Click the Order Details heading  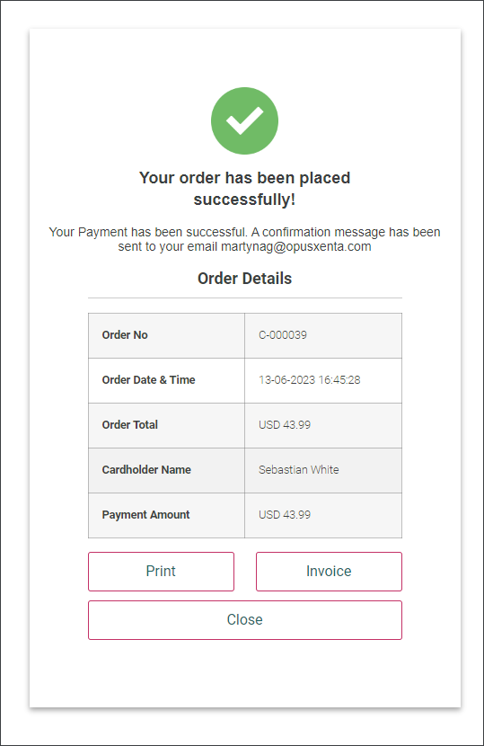[244, 279]
